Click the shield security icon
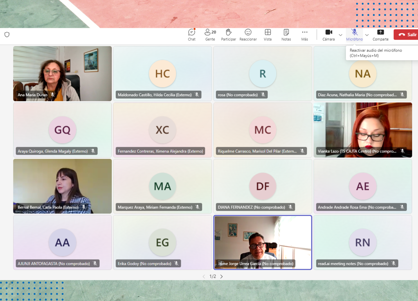The height and width of the screenshot is (301, 418). coord(7,35)
